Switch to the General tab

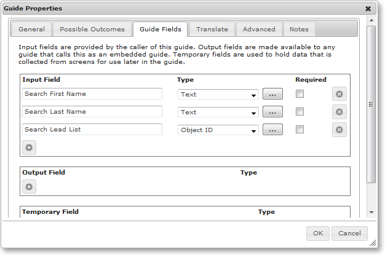[x=32, y=29]
